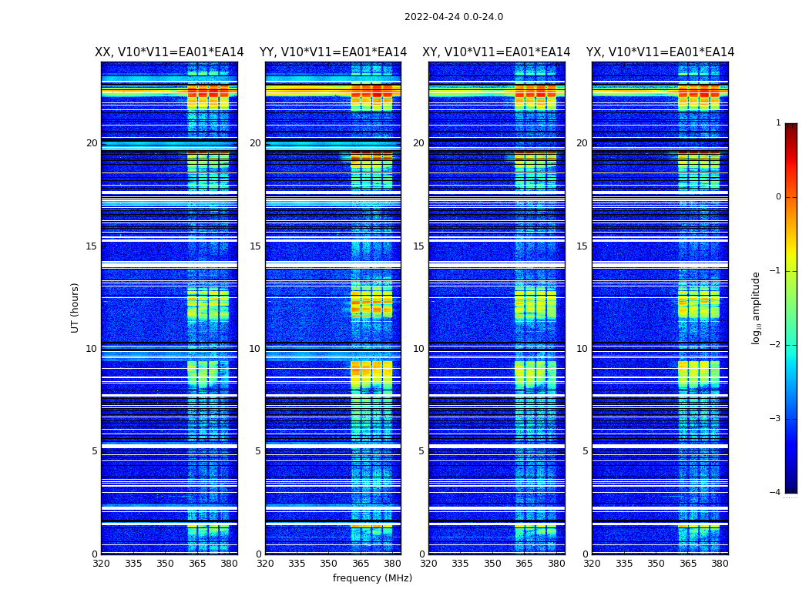This screenshot has width=809, height=616.
Task: Click the 365 MHz tick under YY panel
Action: (360, 564)
